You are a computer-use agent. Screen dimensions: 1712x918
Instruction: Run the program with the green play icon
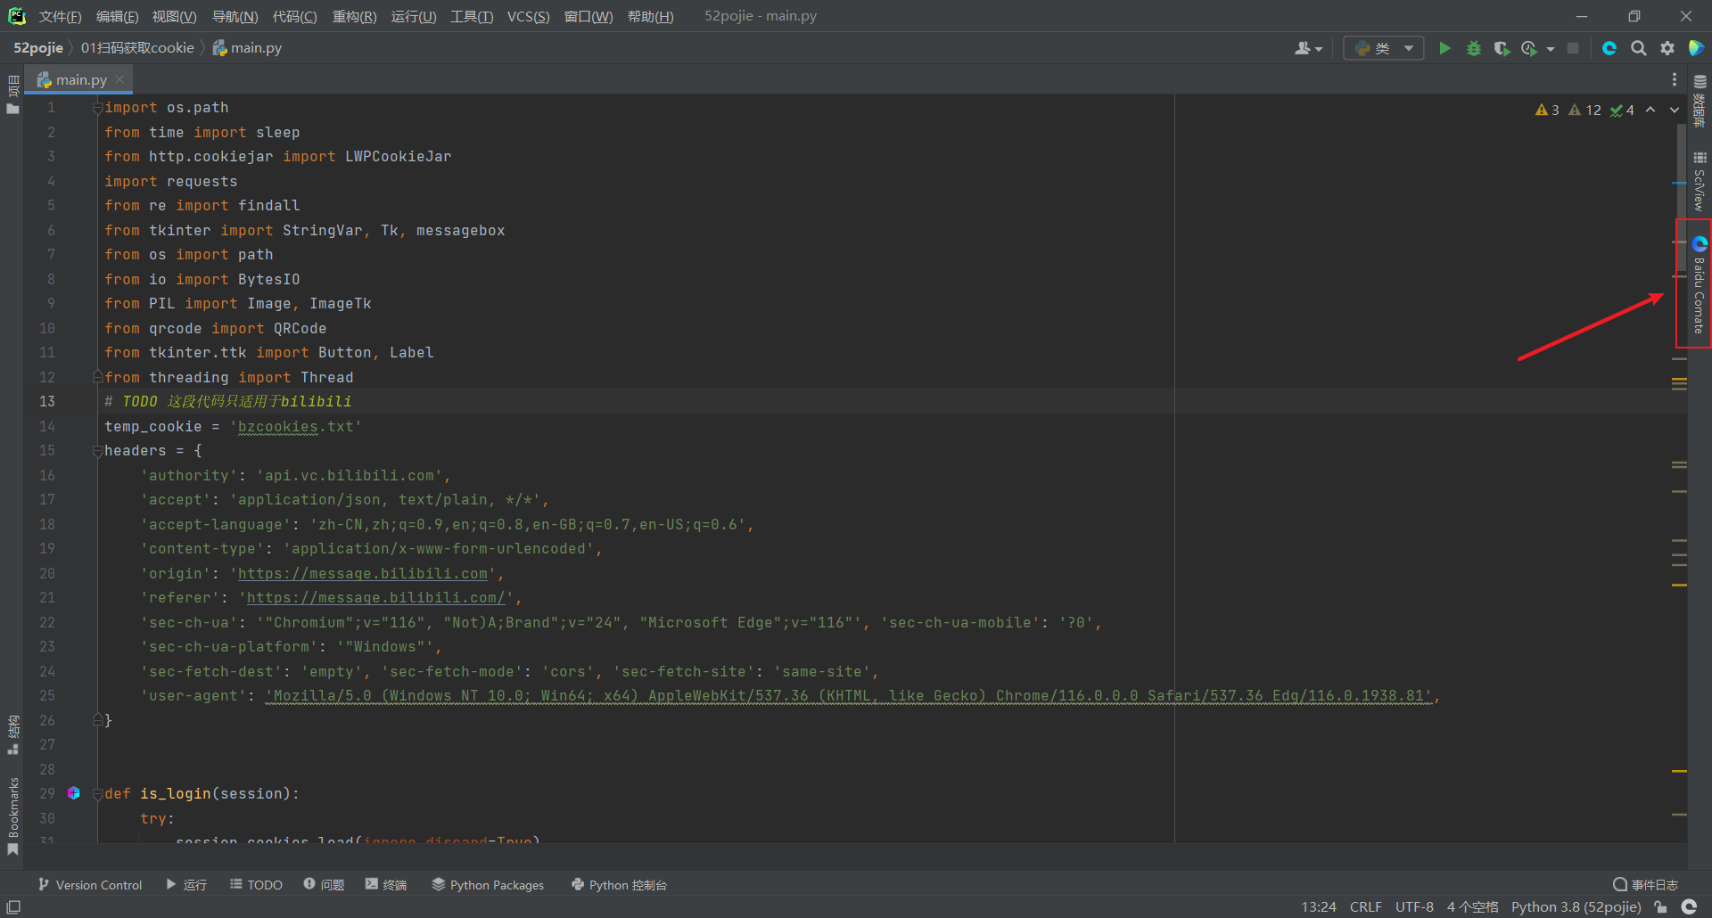click(x=1444, y=48)
